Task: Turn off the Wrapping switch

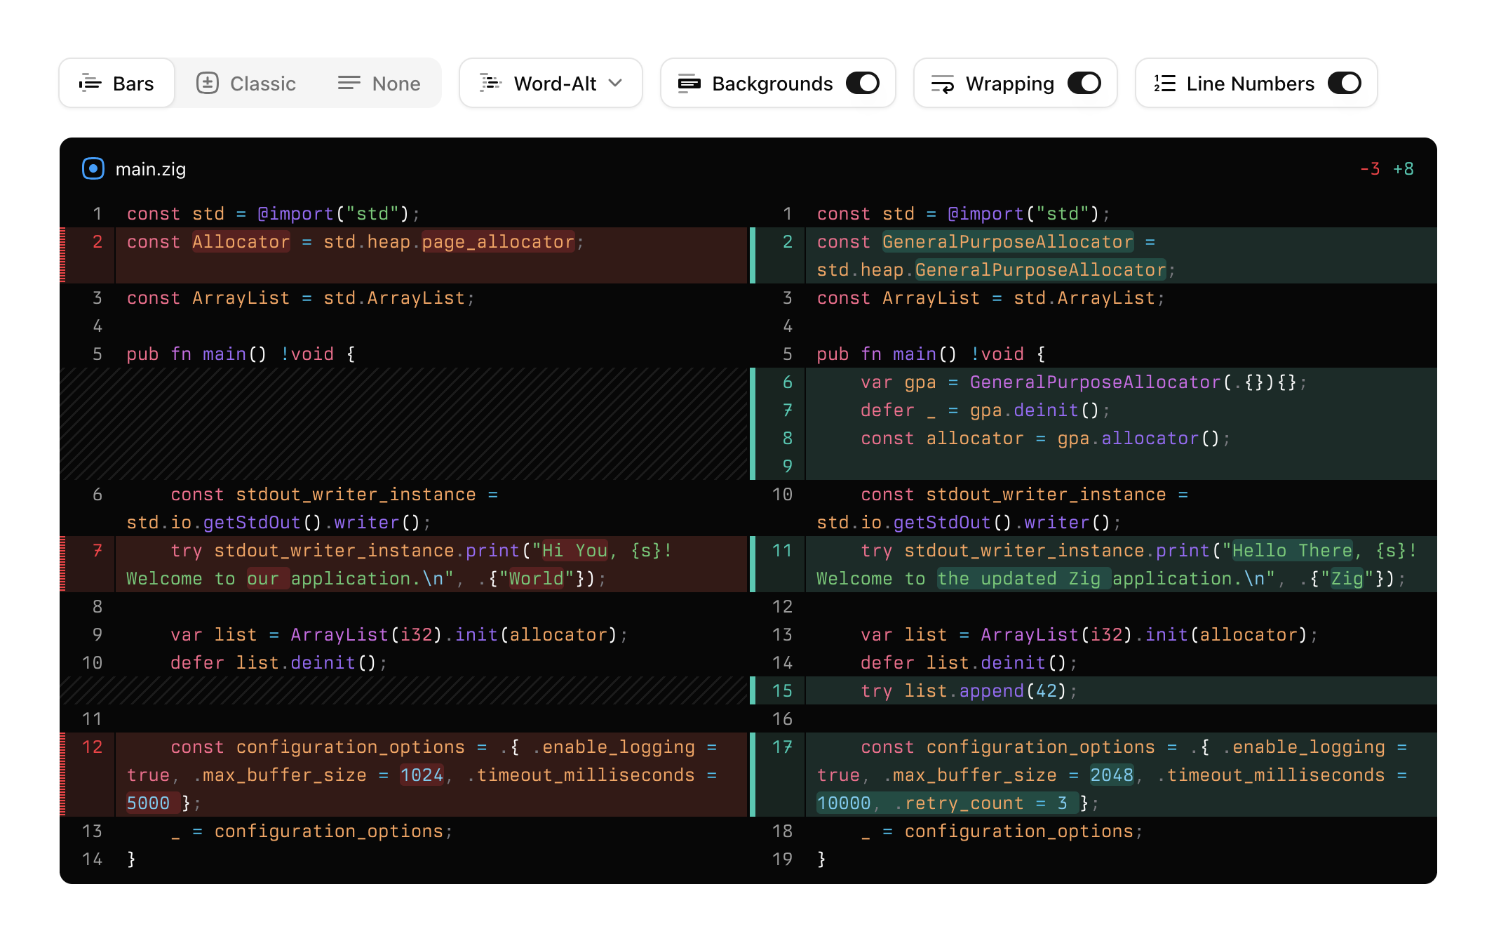Action: coord(1084,83)
